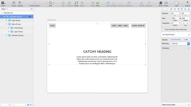Toggle the pages list panel icon
191x107 pixels.
tap(32, 9)
